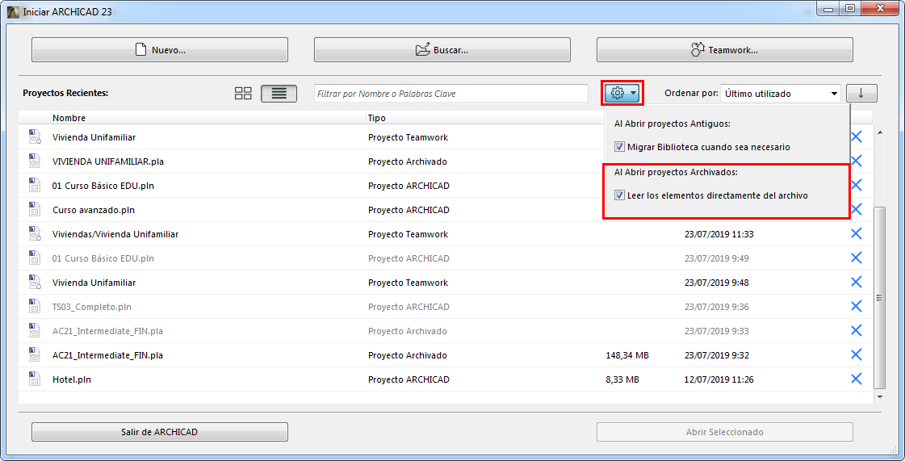Click the Hotel.pln file icon
Image resolution: width=905 pixels, height=461 pixels.
34,379
